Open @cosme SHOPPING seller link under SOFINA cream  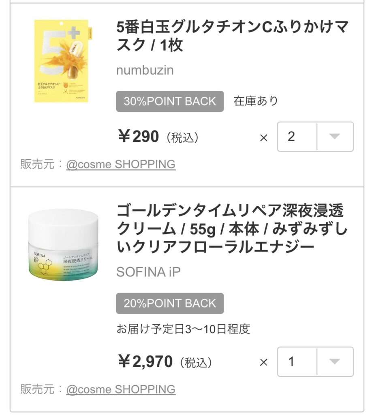tap(121, 389)
